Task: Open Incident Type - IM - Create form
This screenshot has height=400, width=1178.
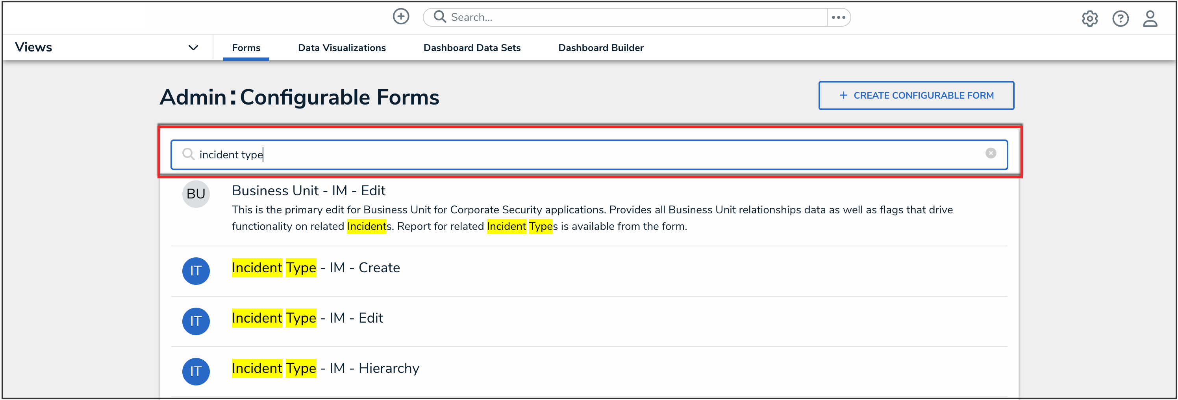Action: [x=315, y=268]
